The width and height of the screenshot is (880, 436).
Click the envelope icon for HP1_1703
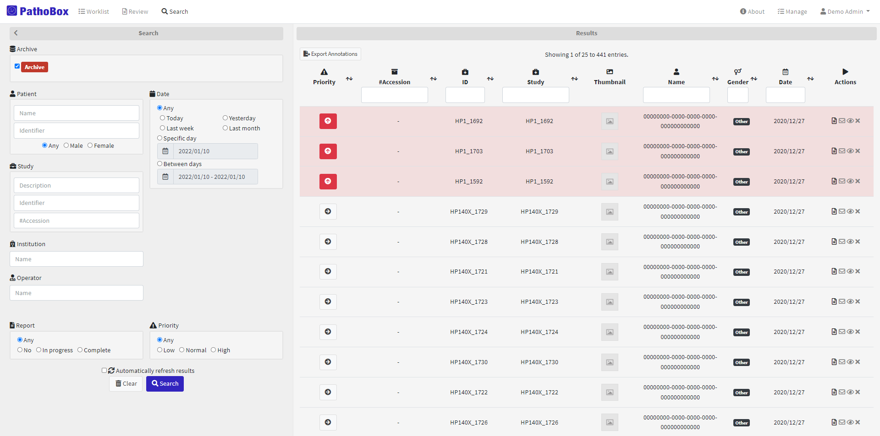point(842,151)
